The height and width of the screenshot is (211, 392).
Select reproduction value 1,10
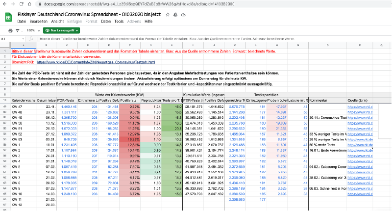151,139
